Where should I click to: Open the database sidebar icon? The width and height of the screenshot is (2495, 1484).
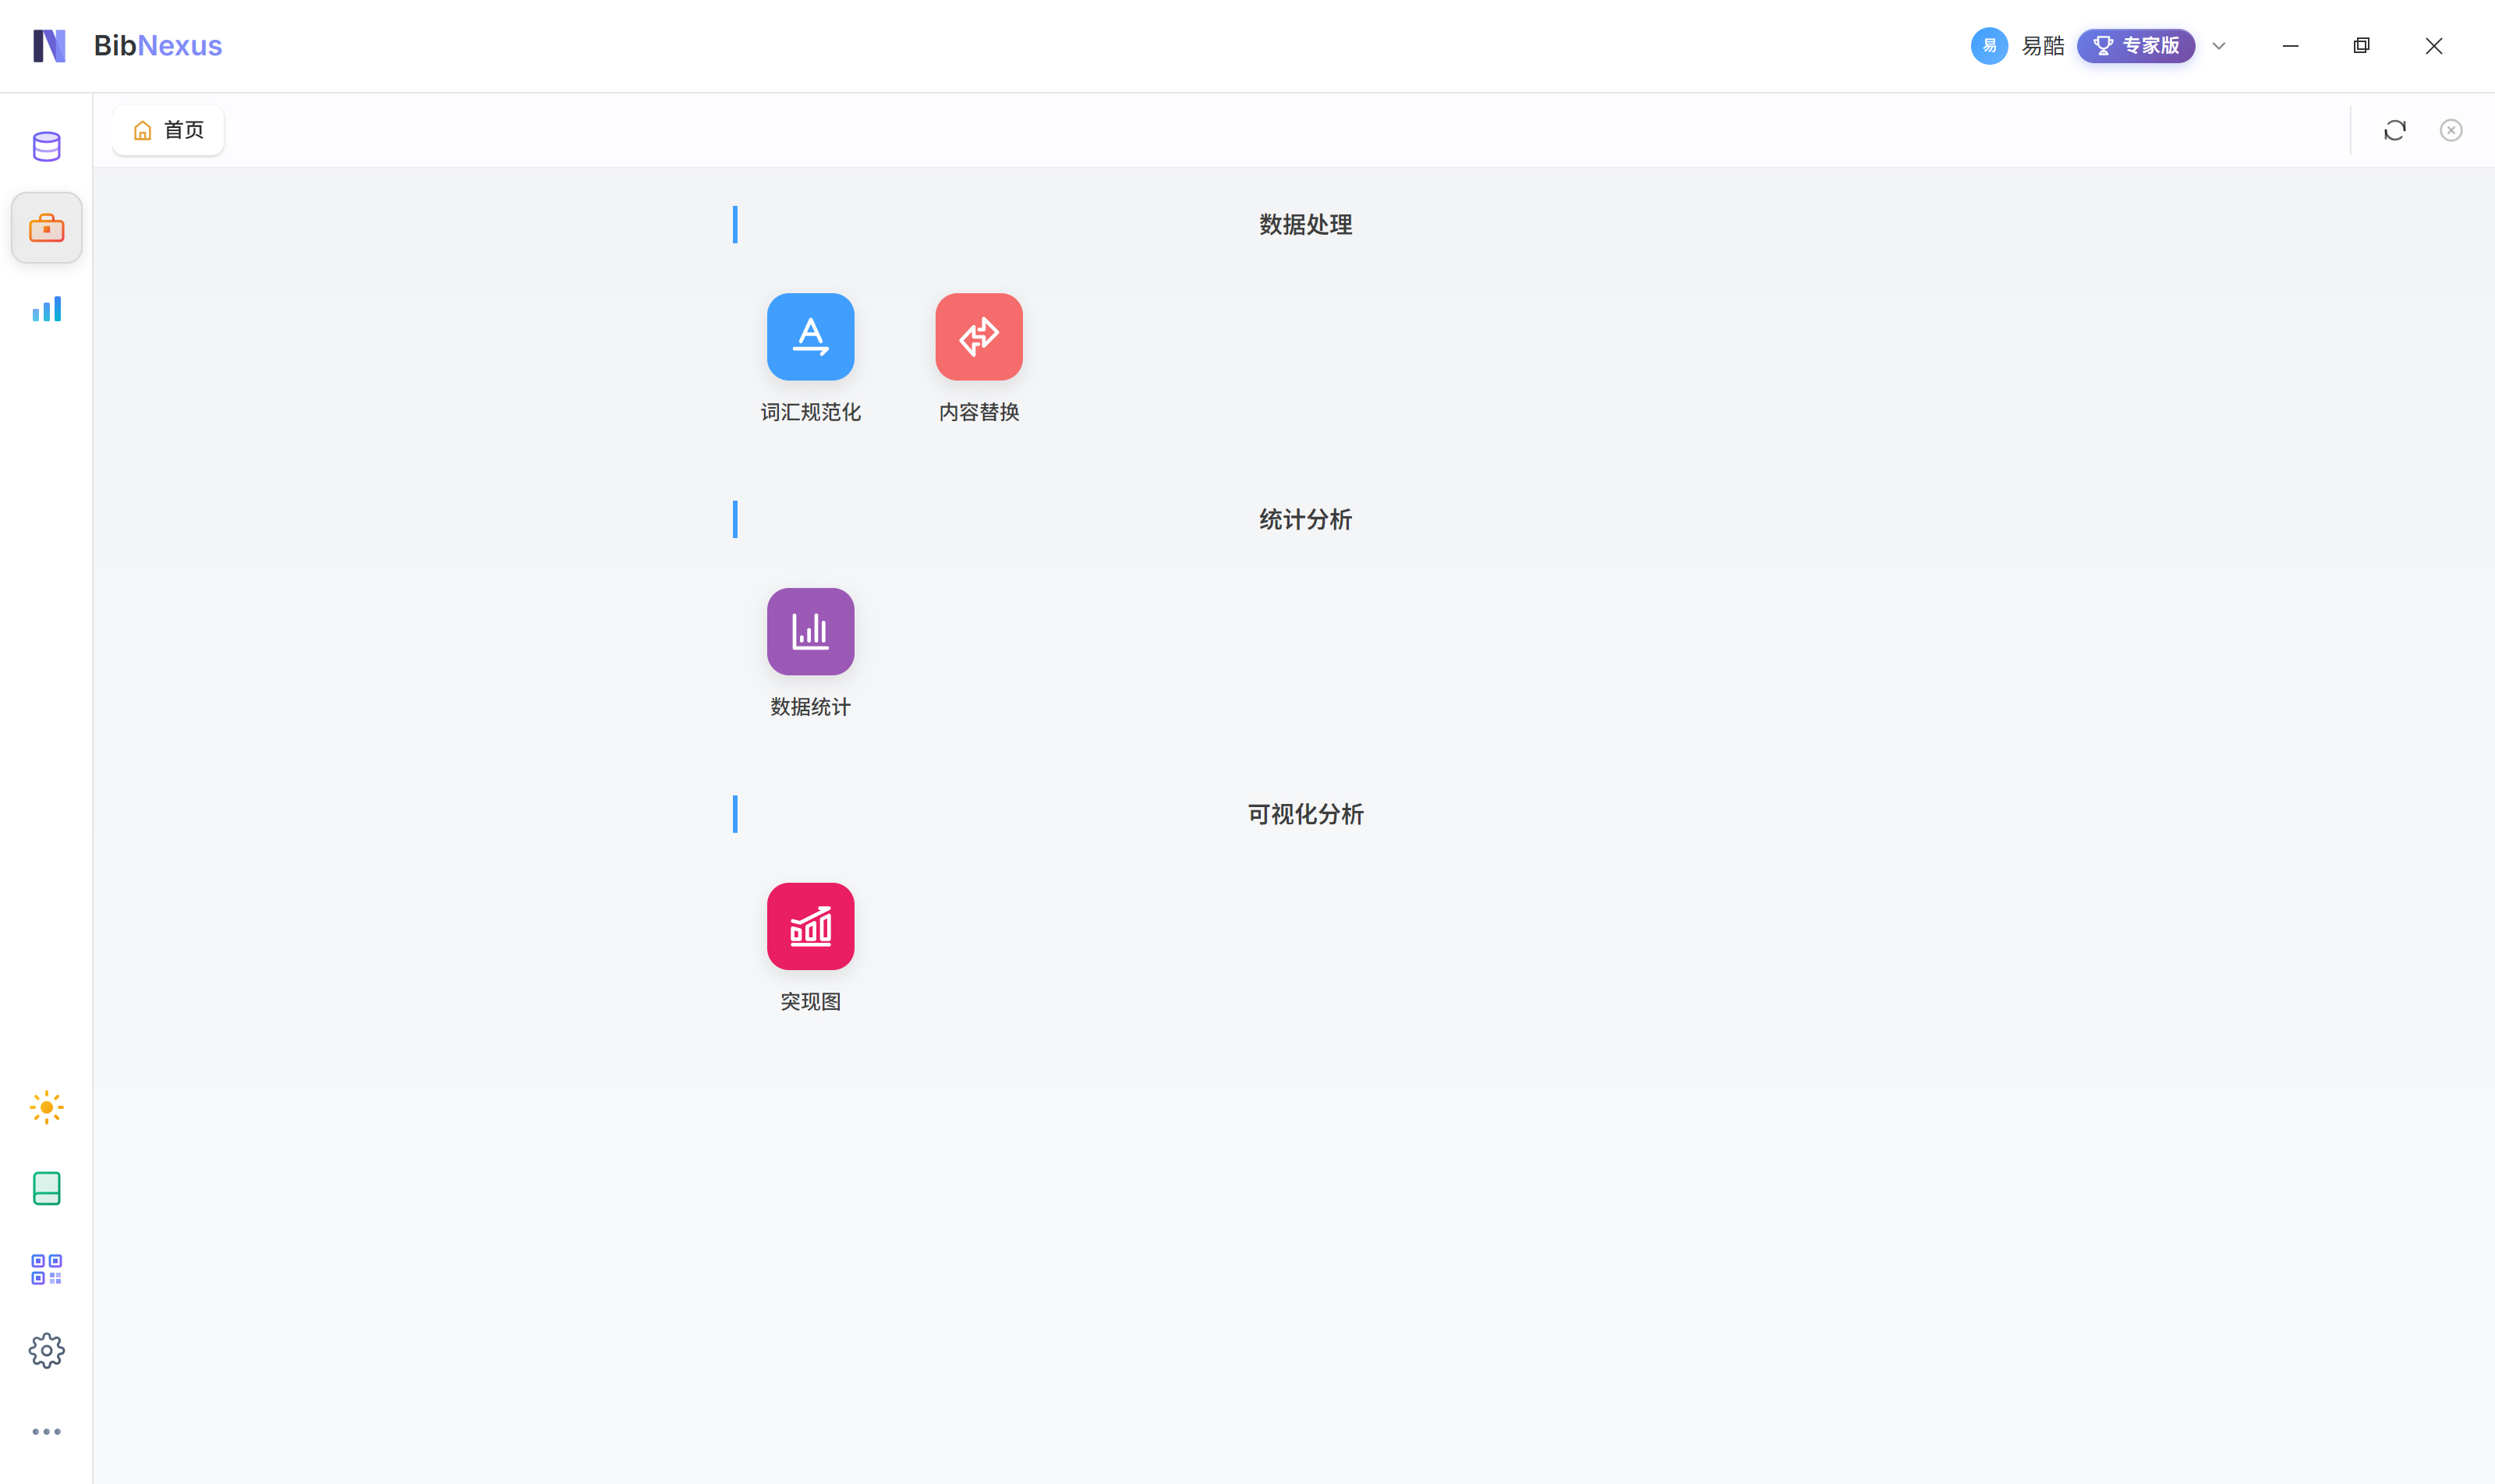pos(46,146)
